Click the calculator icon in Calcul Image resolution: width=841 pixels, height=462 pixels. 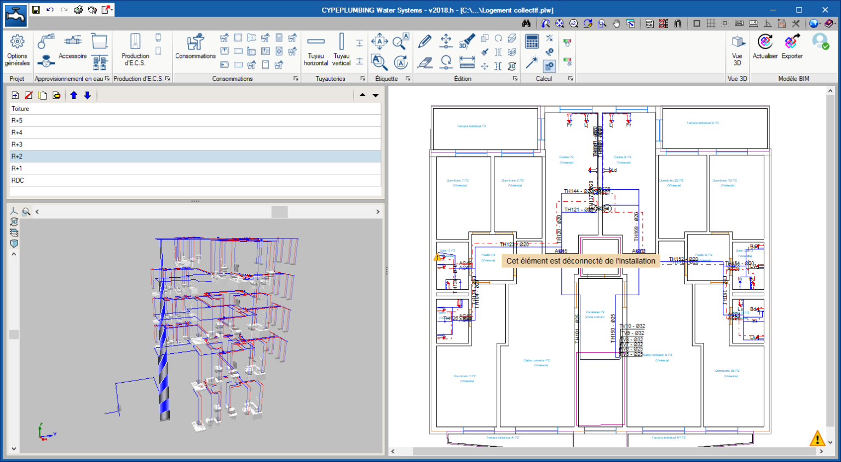532,42
